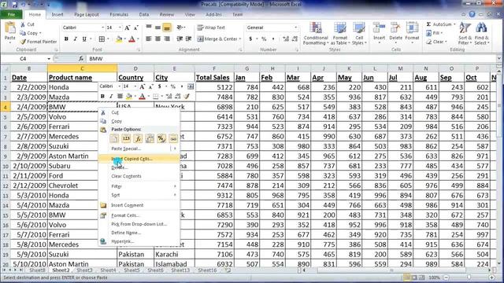Click the cell Borders icon in ribbon
504x283 pixels.
coord(102,39)
